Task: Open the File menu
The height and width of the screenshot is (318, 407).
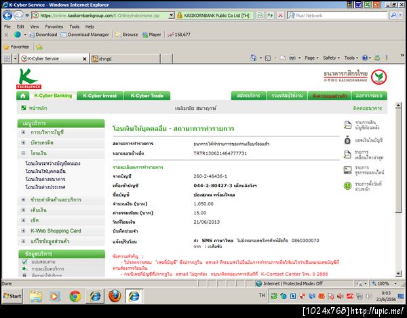Action: [x=7, y=26]
